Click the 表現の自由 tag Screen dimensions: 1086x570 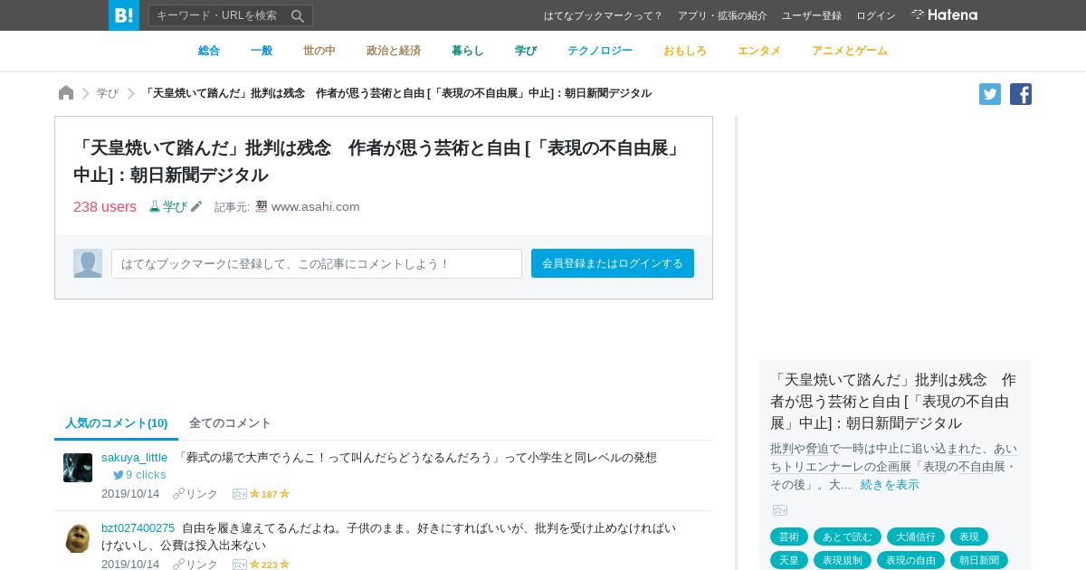click(x=910, y=560)
